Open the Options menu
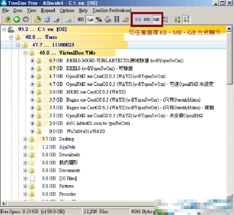Screen dimensions: 234x215 pyautogui.click(x=67, y=10)
